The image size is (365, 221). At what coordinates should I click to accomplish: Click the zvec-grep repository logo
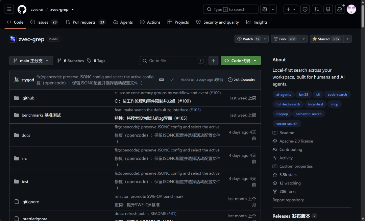[13, 39]
